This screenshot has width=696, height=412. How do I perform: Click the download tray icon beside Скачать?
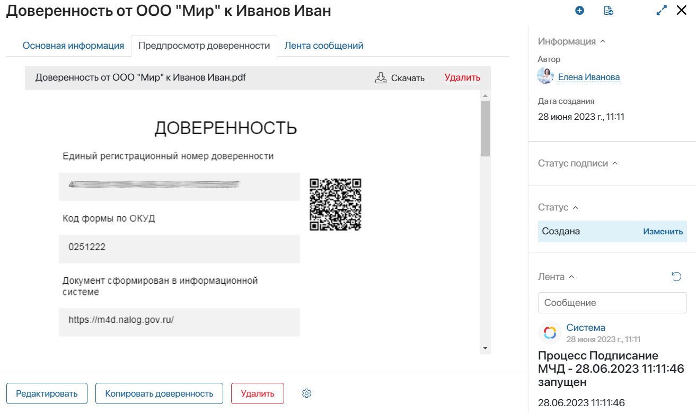pos(381,78)
